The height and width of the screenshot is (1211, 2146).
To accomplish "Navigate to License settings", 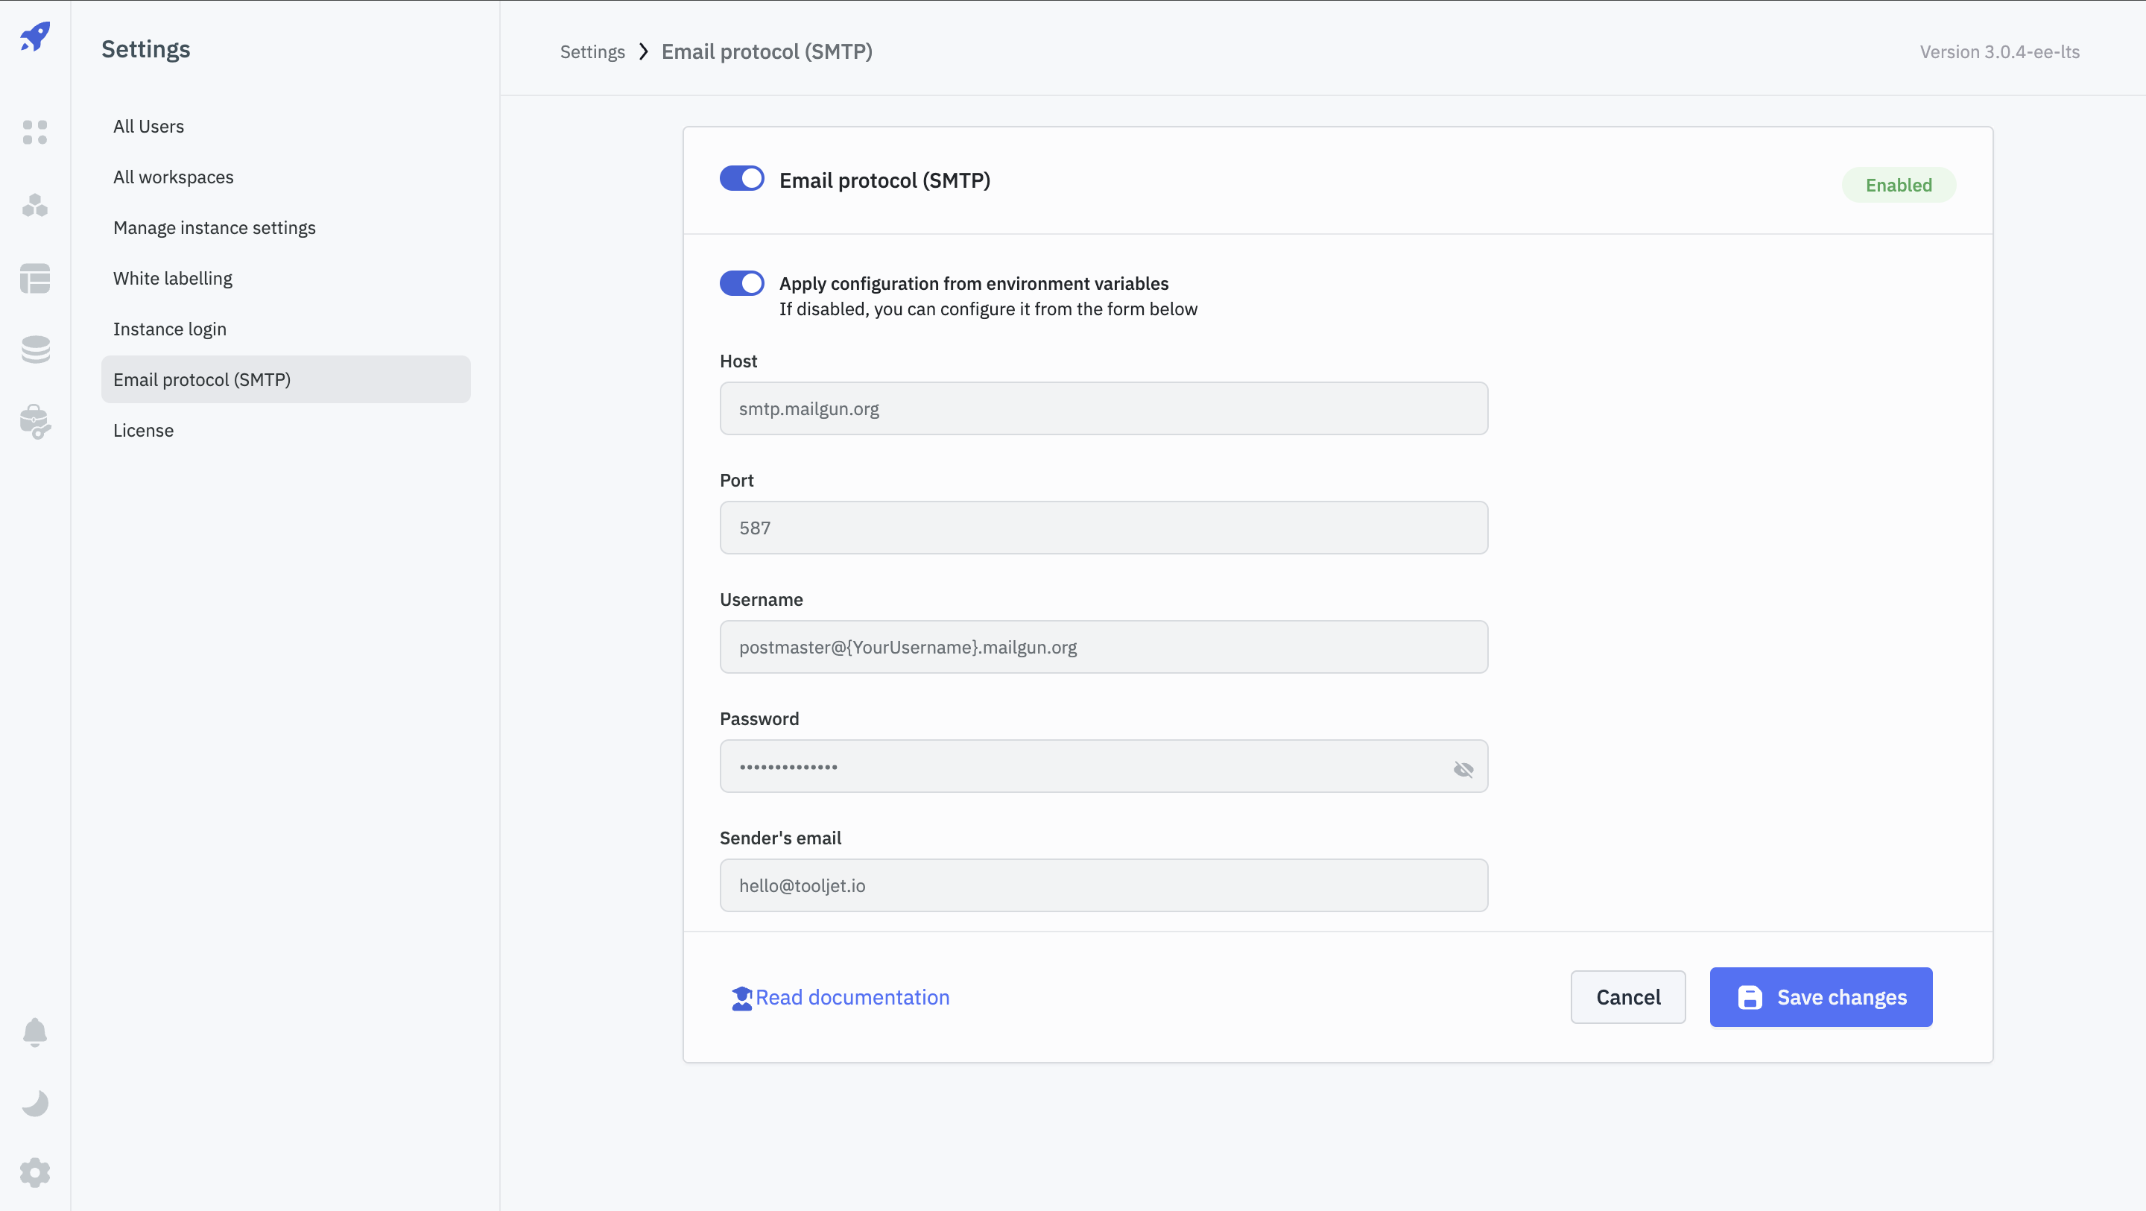I will pos(143,429).
